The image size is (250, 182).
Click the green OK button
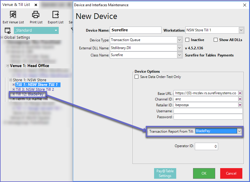click(x=204, y=173)
